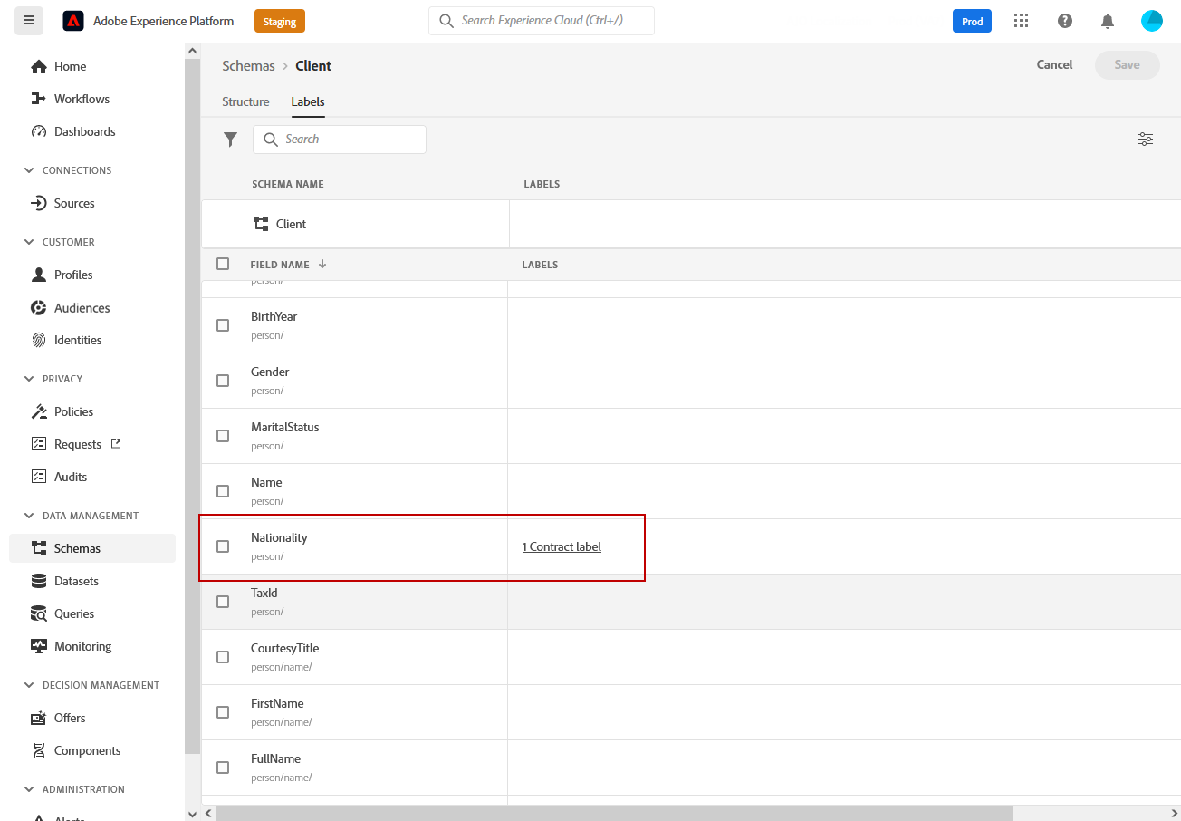Image resolution: width=1181 pixels, height=821 pixels.
Task: Tick the BirthYear field checkbox
Action: coord(223,325)
